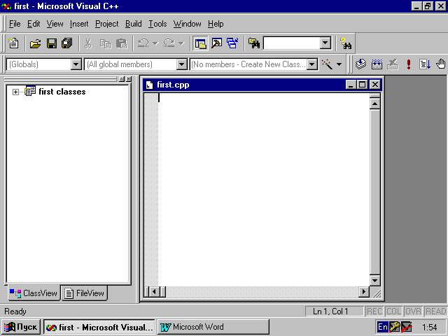Click the Find in Files binoculars icon
The width and height of the screenshot is (448, 336).
point(254,43)
